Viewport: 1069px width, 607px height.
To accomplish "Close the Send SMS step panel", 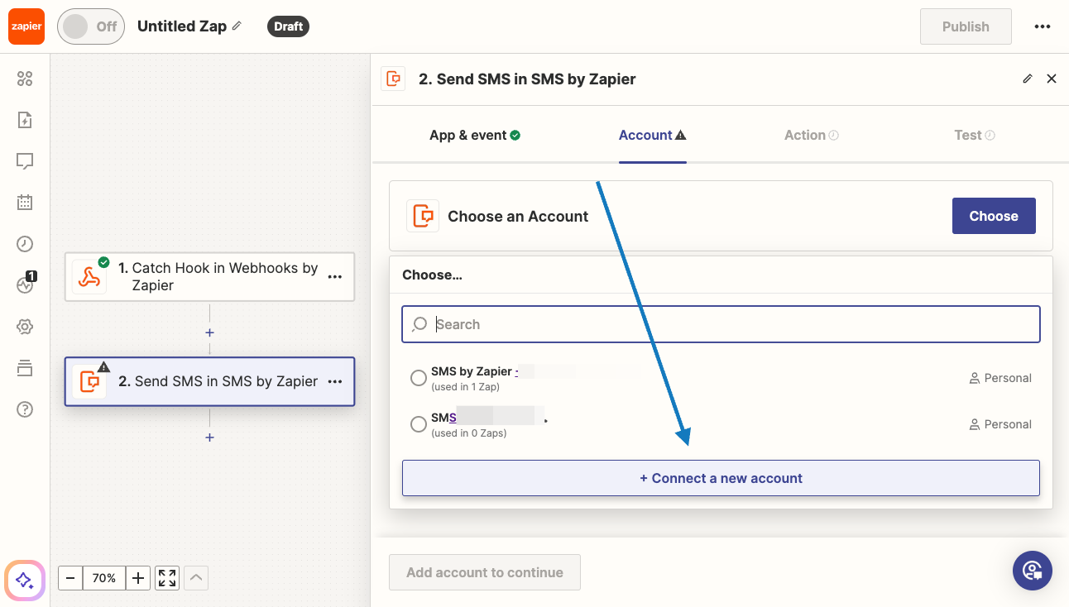I will [x=1052, y=79].
